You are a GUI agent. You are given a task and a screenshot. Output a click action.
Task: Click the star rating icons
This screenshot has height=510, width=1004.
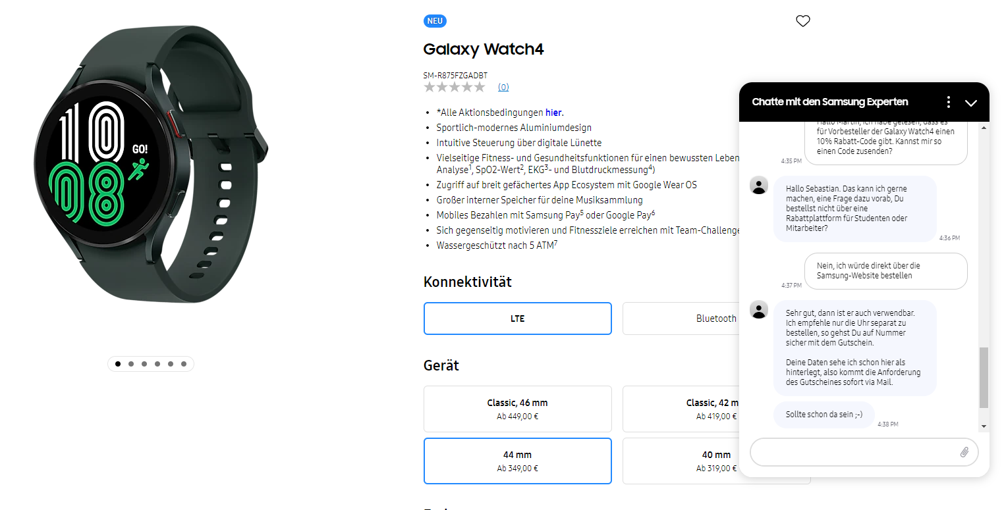pos(454,87)
